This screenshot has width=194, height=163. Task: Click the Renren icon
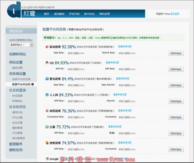[x=47, y=95]
